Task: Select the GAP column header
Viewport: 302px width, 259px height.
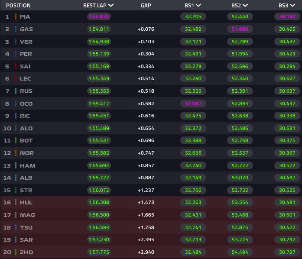Action: (x=146, y=5)
